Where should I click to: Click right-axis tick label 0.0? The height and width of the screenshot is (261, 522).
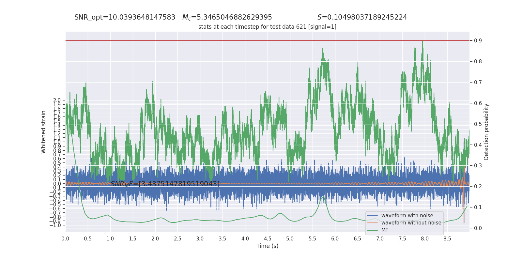478,228
